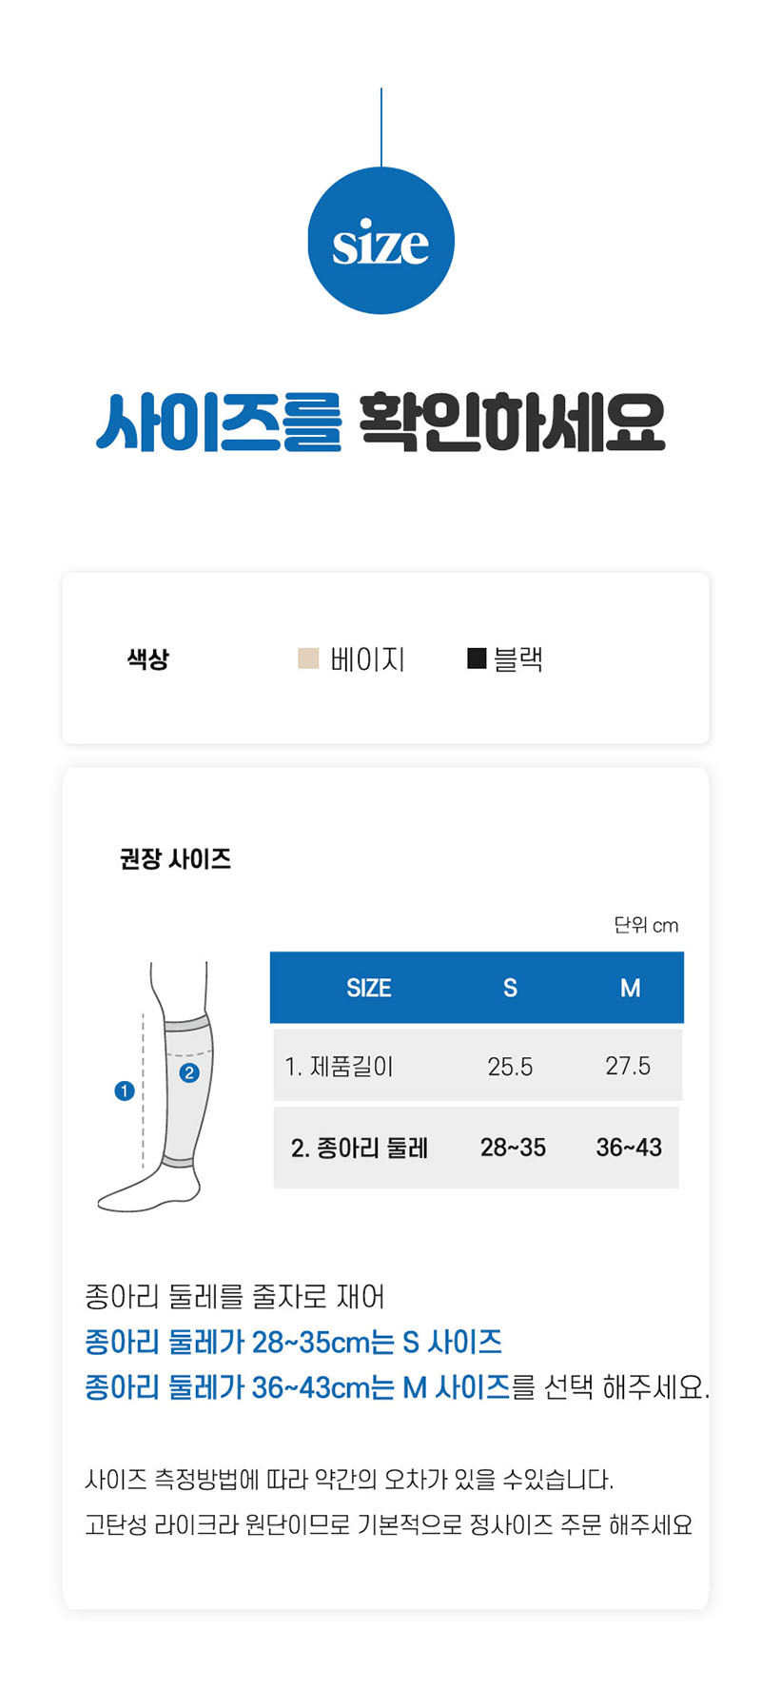761x1689 pixels.
Task: Click the number 1 marker beside the leg
Action: coord(124,1090)
